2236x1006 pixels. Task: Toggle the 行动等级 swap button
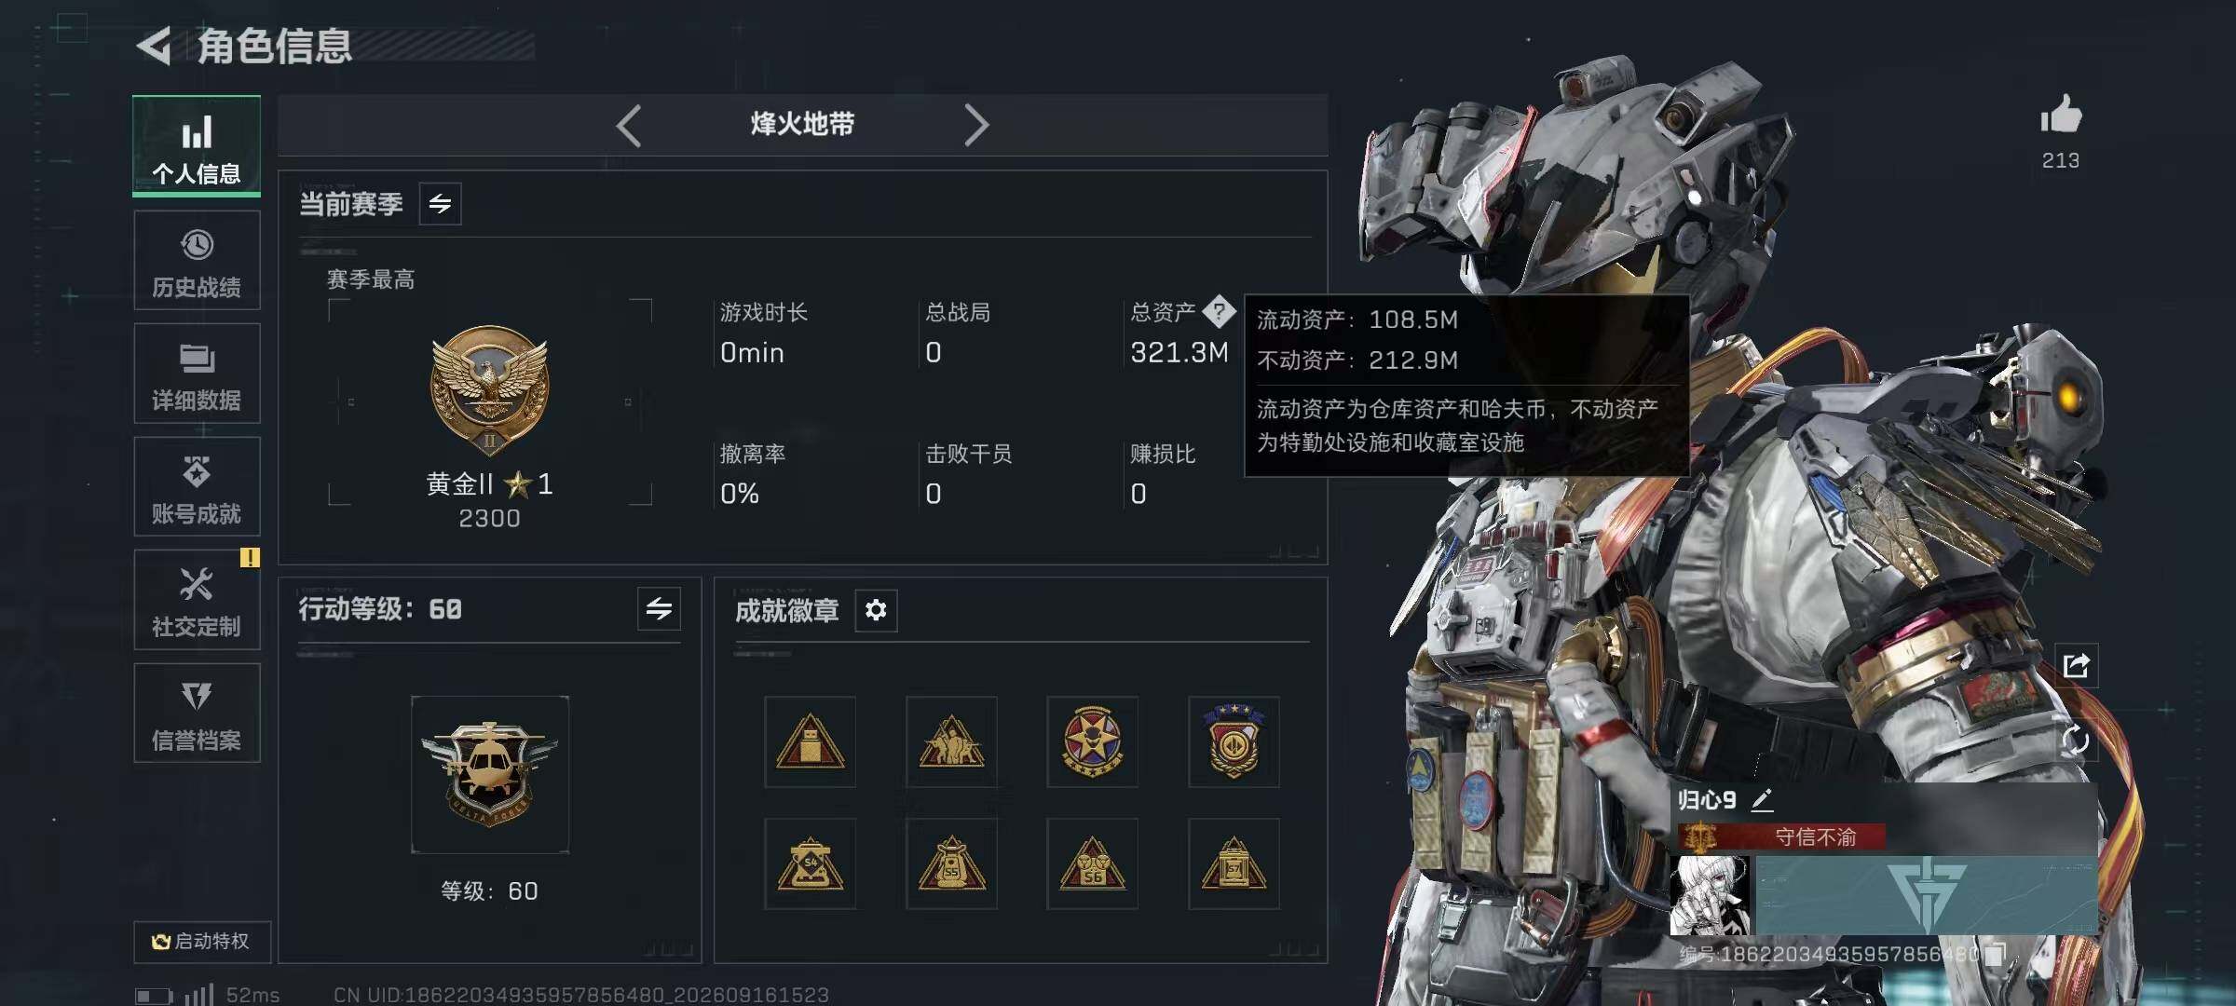click(659, 609)
